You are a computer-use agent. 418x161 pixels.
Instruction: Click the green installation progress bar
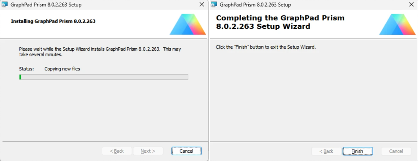(103, 77)
